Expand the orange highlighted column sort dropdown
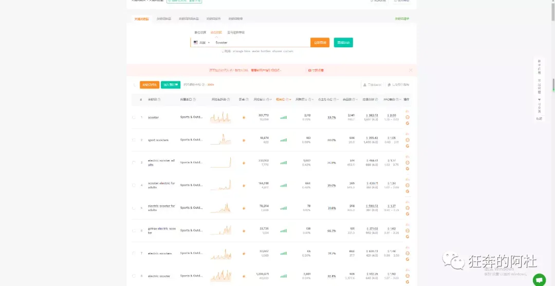 pos(290,100)
